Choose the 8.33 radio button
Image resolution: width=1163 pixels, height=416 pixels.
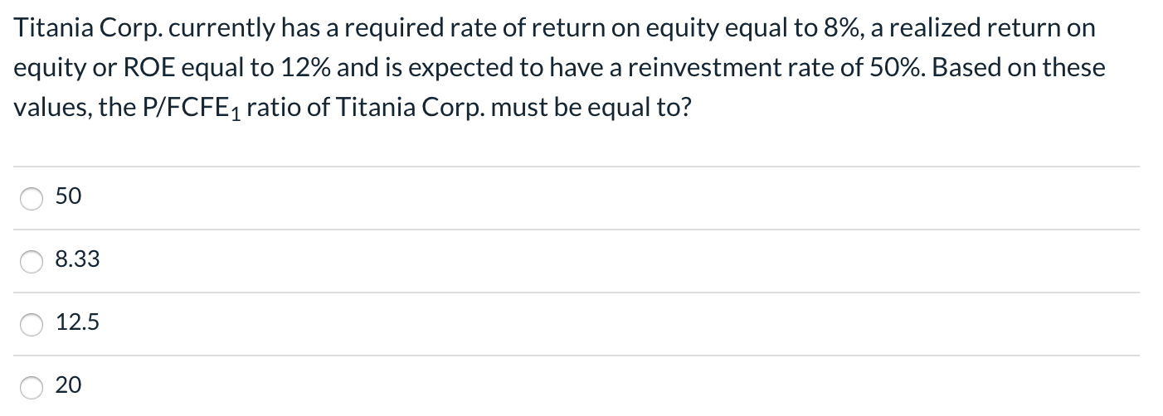click(x=32, y=262)
